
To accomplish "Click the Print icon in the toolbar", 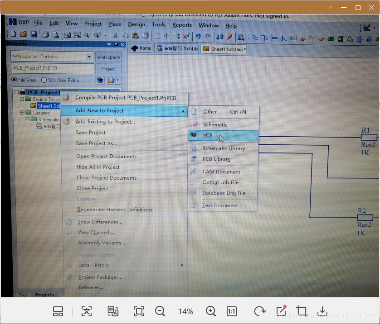I will 45,34.
